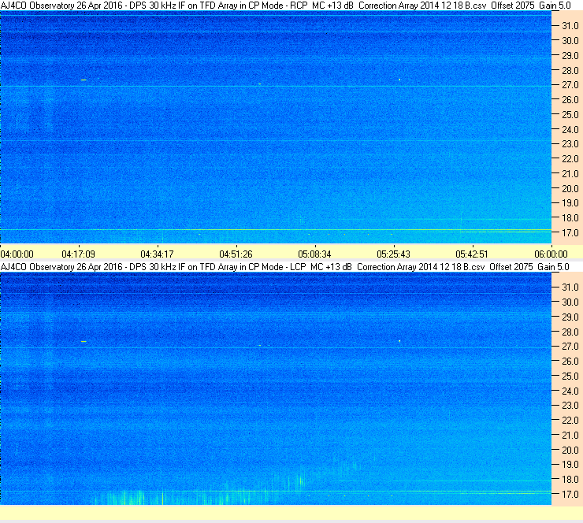This screenshot has width=583, height=523.
Task: Click the 17.0 frequency label on RCP axis
Action: [x=570, y=233]
